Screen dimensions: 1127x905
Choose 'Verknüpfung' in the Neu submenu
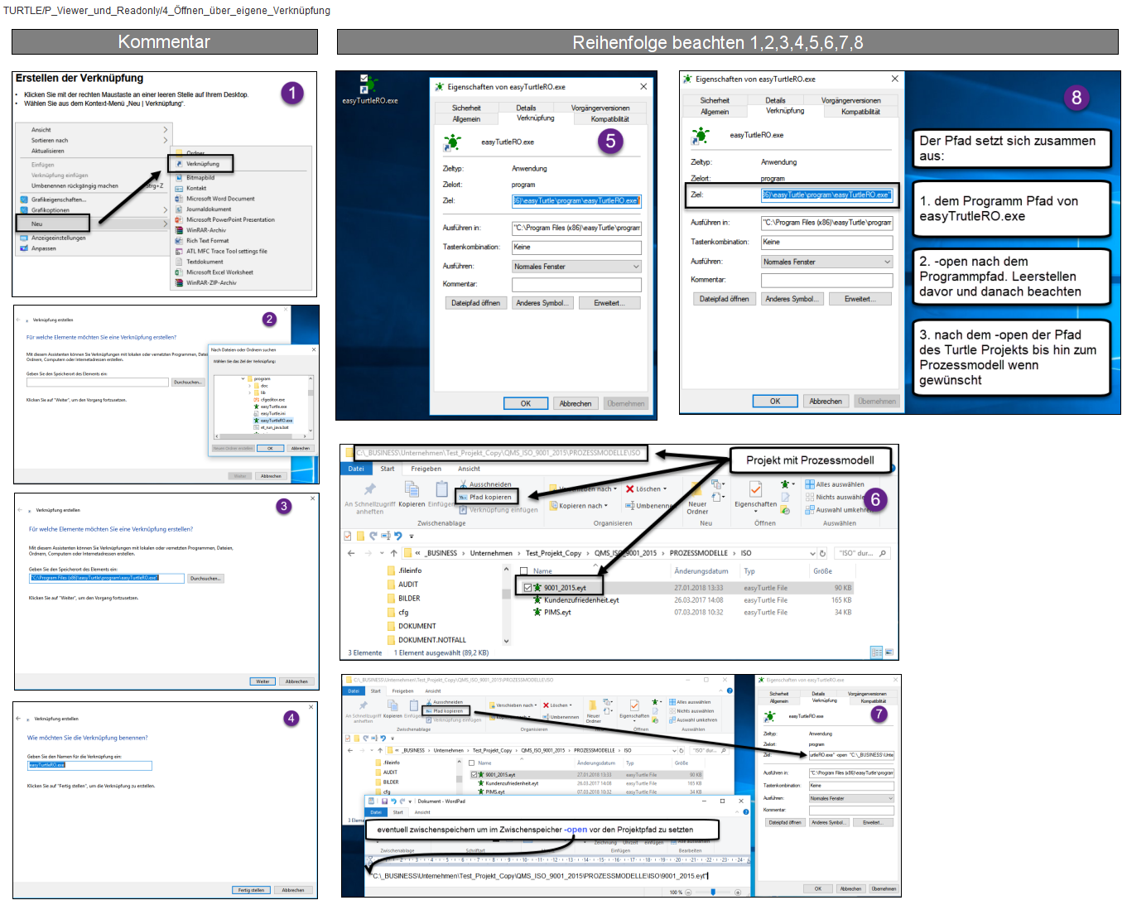point(203,164)
